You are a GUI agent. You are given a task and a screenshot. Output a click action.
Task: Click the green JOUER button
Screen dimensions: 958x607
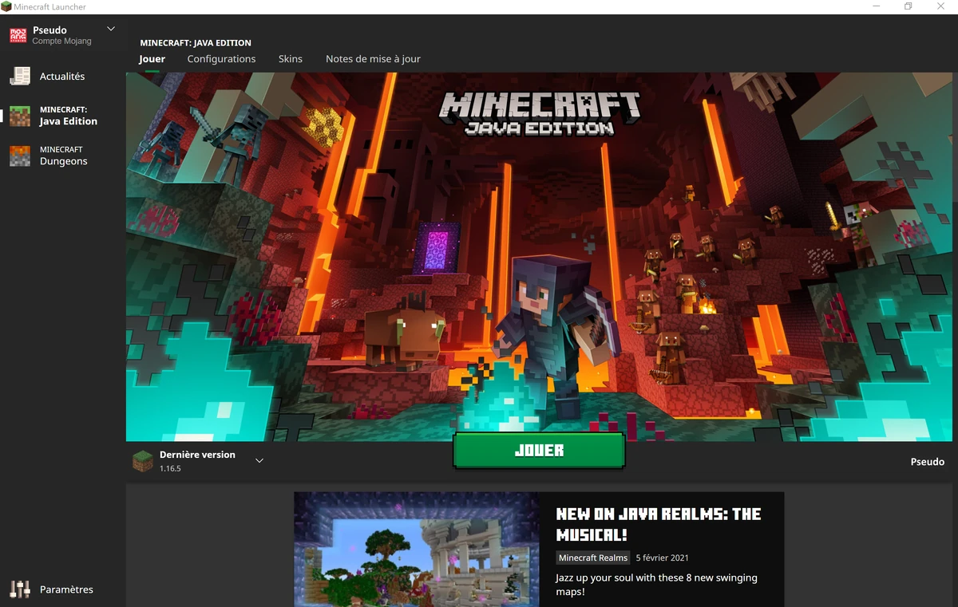pyautogui.click(x=538, y=451)
